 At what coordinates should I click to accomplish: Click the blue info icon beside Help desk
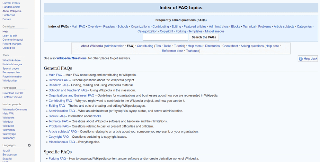coord(301,59)
